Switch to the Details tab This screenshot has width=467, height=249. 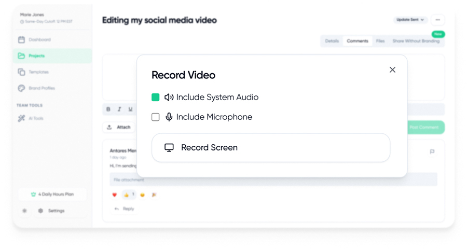coord(332,41)
